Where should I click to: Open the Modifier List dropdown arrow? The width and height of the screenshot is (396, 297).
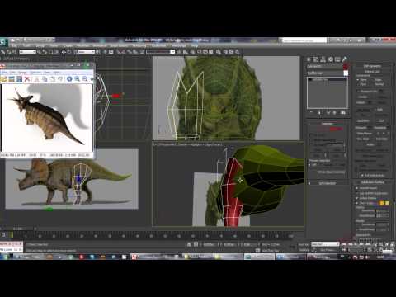(346, 73)
